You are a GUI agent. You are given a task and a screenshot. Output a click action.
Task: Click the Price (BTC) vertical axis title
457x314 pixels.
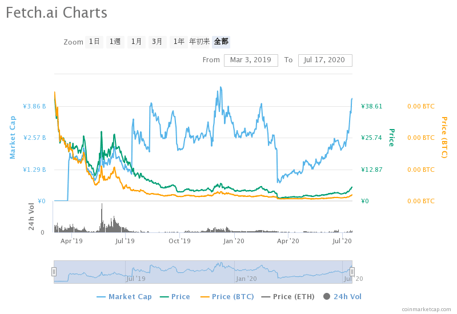tap(444, 138)
